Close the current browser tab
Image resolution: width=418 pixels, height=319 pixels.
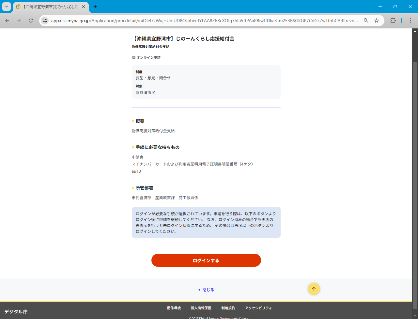84,7
